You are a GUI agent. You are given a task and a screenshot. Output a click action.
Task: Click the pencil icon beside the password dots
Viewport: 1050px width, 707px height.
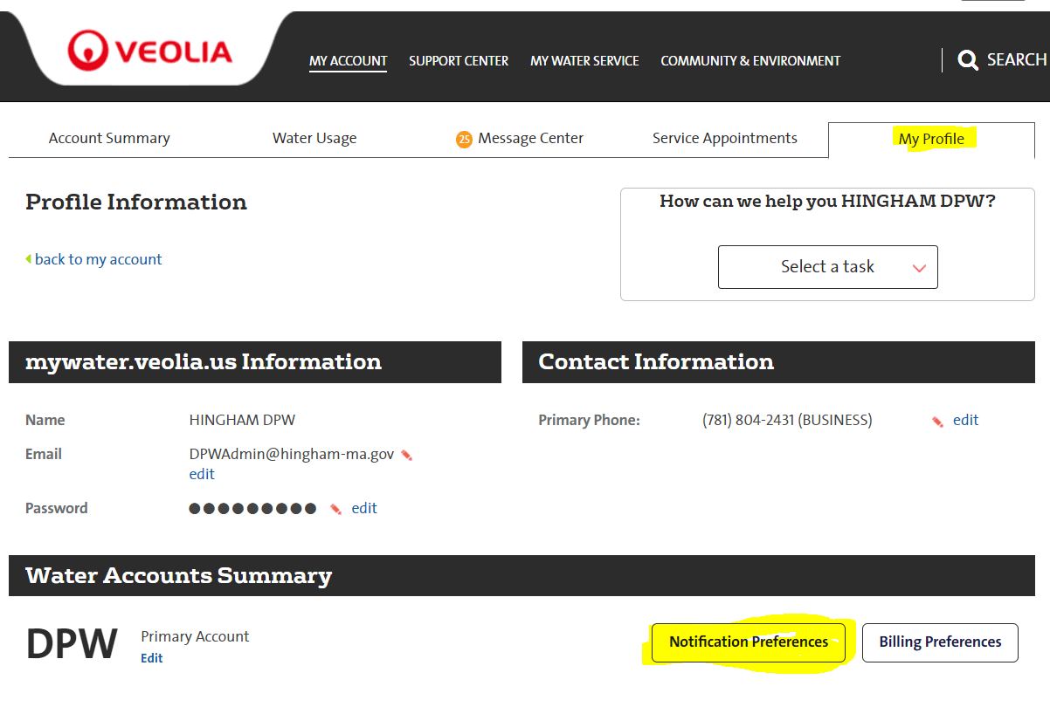pyautogui.click(x=335, y=508)
